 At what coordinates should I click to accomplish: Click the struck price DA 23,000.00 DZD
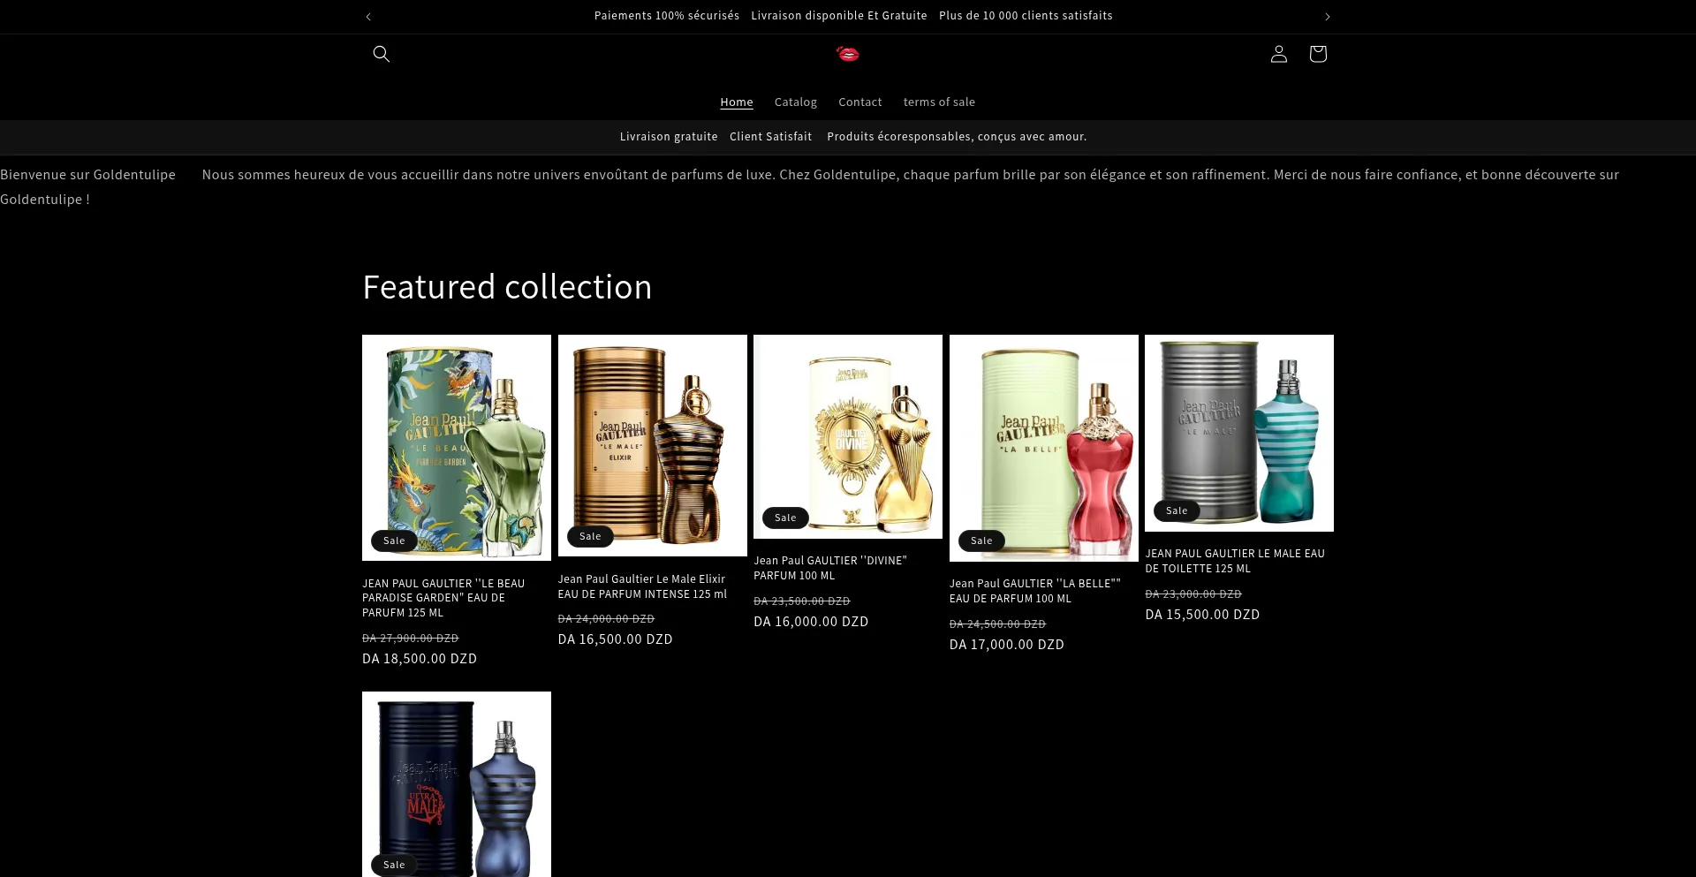coord(1193,594)
